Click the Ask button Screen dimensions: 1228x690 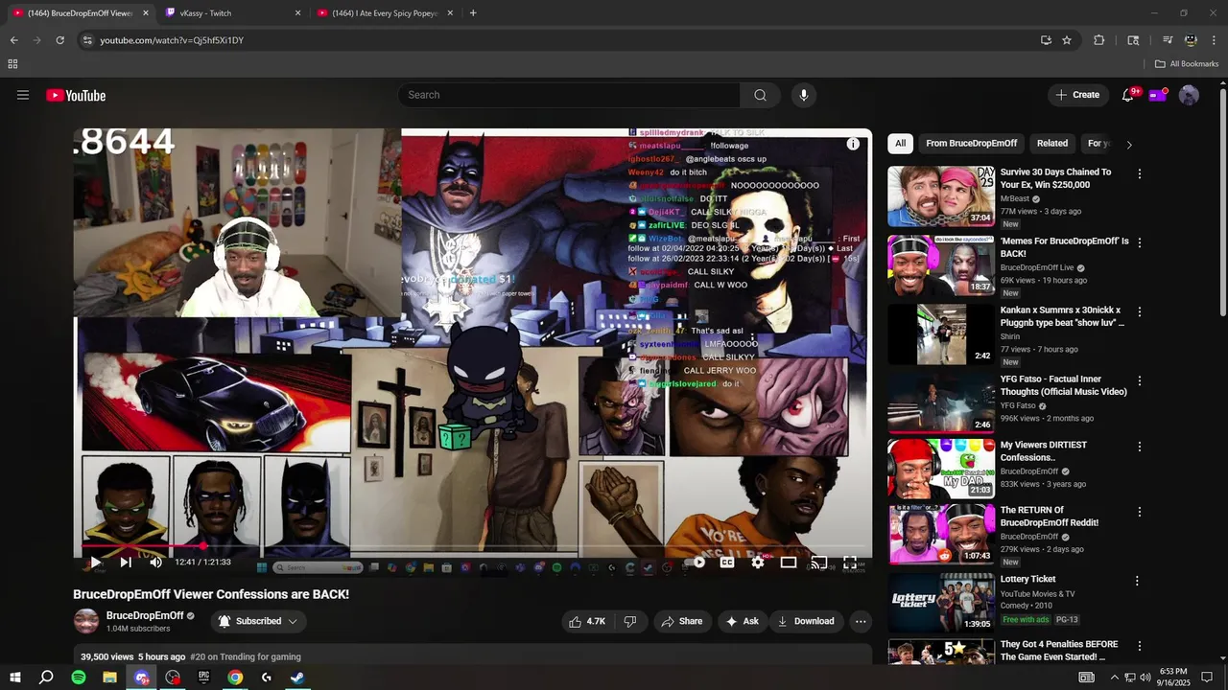(x=743, y=621)
